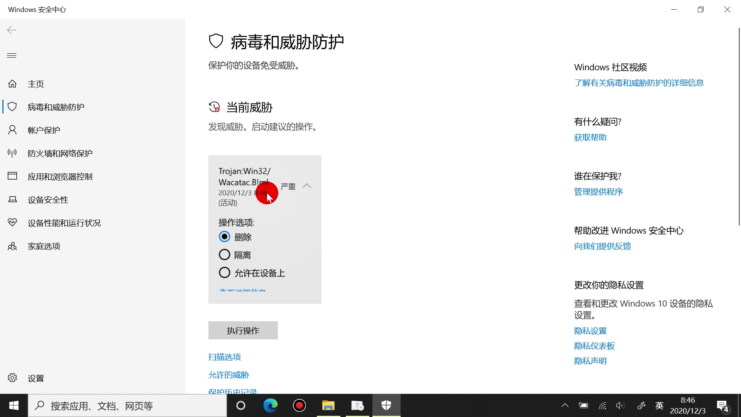
Task: Click the person icon for 帐户保护
Action: tap(12, 130)
